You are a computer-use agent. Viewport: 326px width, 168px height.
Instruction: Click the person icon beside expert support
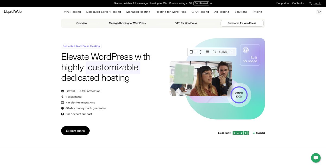(x=62, y=114)
